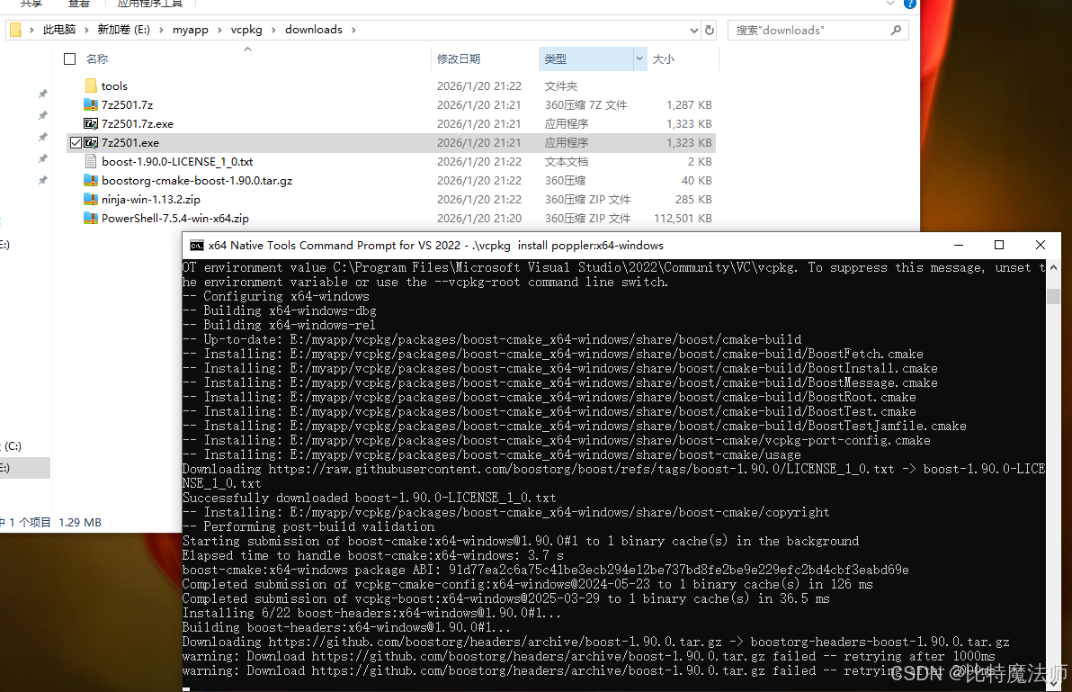The height and width of the screenshot is (692, 1072).
Task: Click the 7z2501.7z.exe application icon
Action: pos(91,124)
